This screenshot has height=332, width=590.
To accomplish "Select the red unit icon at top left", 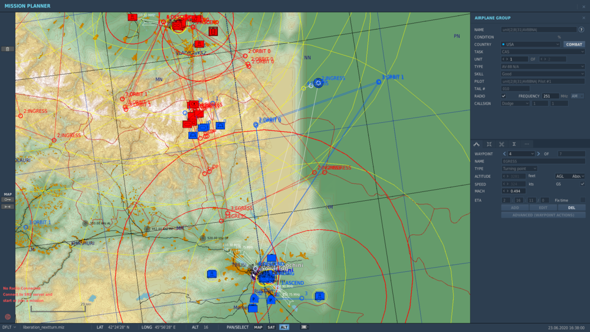I will tap(132, 17).
